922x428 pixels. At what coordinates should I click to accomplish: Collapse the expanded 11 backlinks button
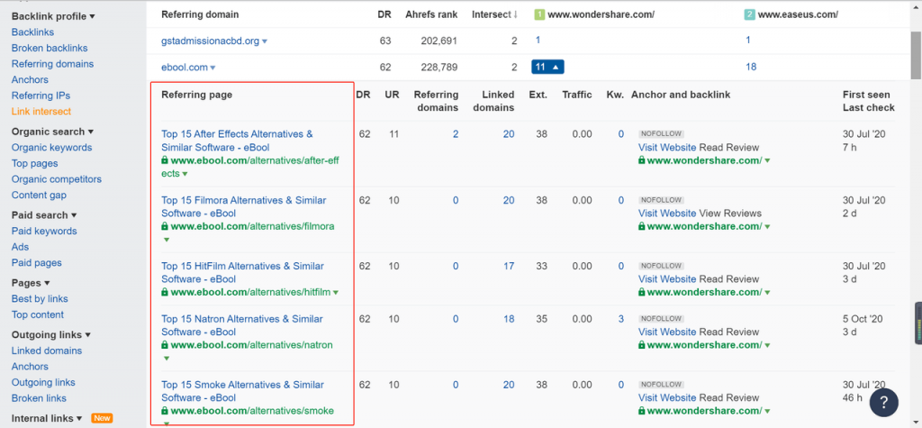click(x=547, y=67)
